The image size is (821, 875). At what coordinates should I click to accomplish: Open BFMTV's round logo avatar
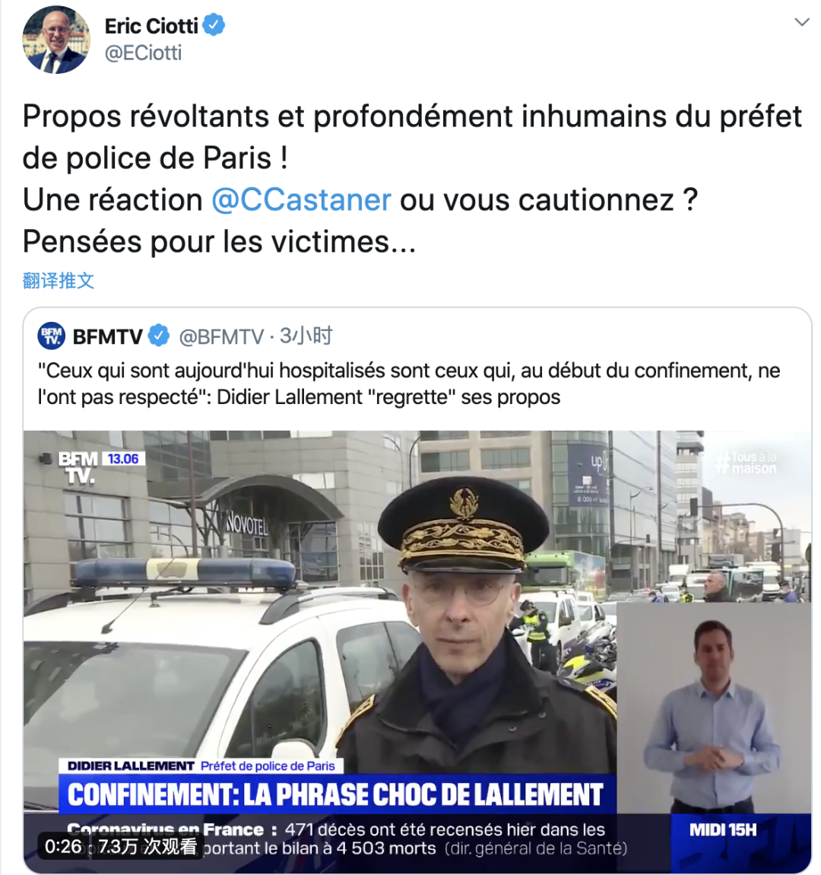coord(51,336)
